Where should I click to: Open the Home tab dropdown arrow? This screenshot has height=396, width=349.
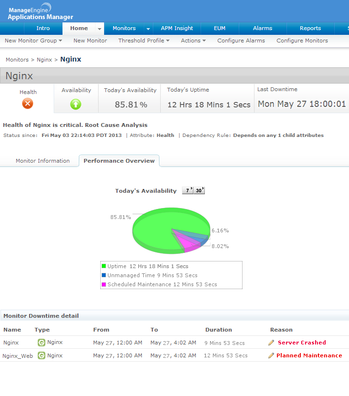(100, 29)
